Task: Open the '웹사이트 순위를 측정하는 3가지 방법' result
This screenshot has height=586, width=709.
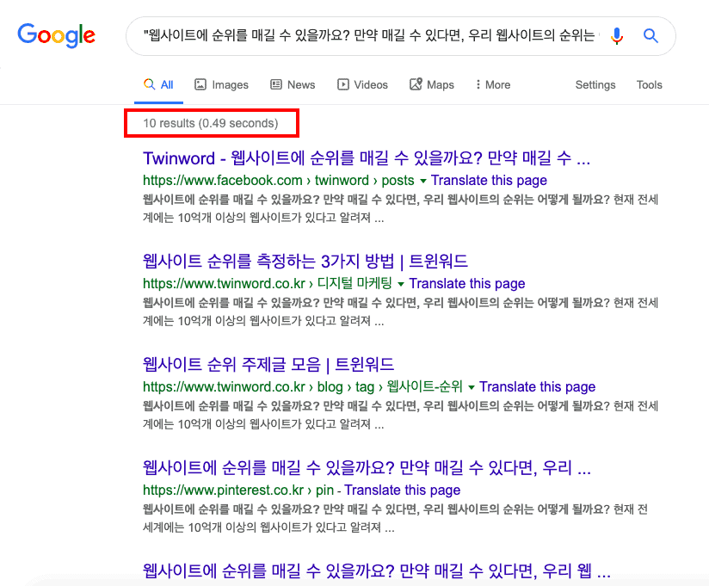Action: [305, 262]
